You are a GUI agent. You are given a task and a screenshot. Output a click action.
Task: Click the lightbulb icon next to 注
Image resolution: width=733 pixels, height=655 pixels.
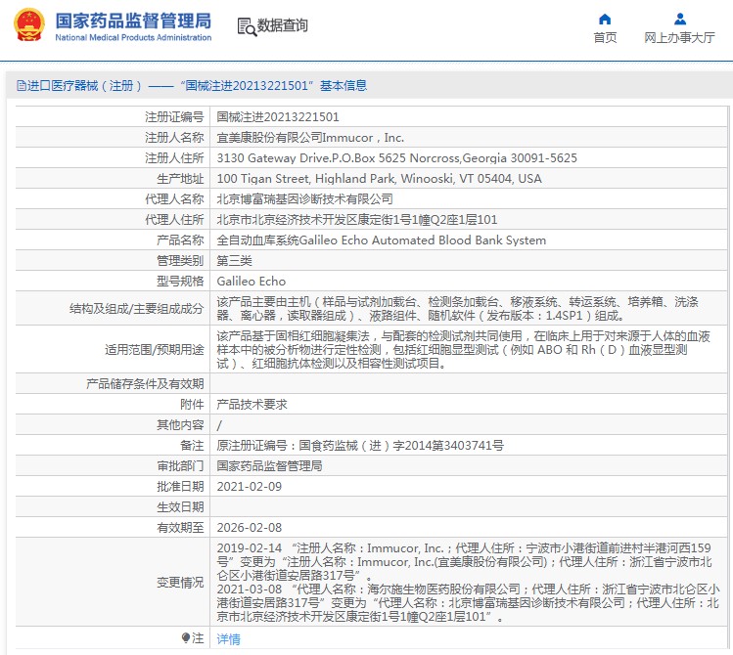pyautogui.click(x=186, y=637)
